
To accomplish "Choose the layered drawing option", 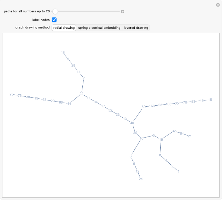I will (136, 28).
